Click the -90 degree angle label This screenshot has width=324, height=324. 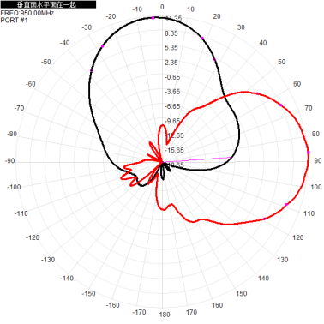pos(9,161)
